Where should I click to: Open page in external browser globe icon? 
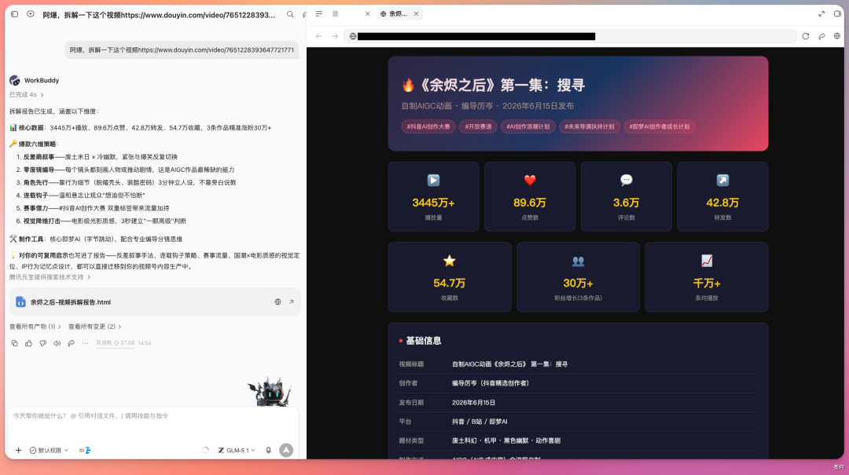837,36
